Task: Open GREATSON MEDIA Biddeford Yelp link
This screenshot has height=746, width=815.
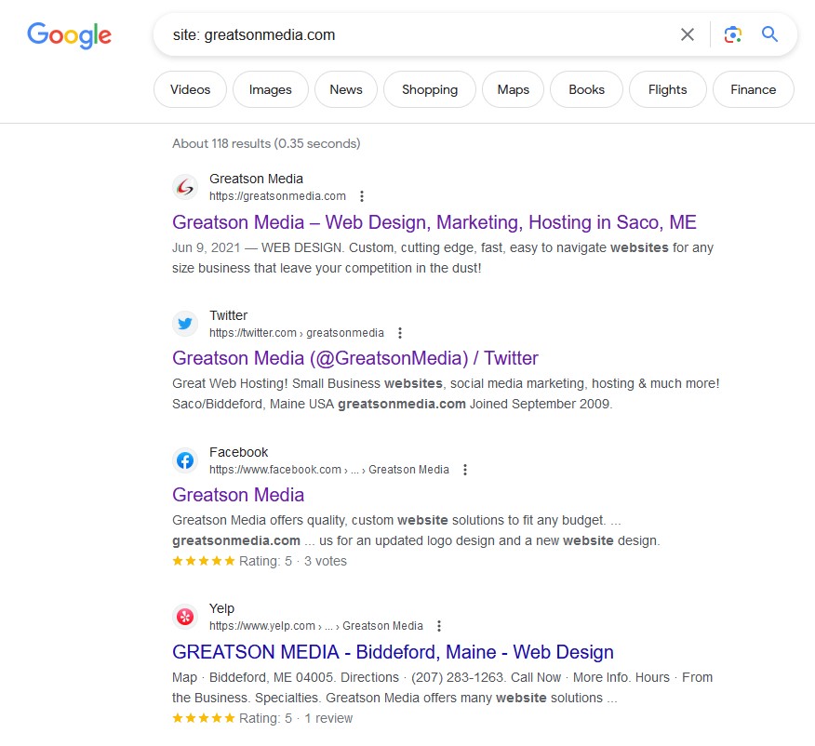Action: click(x=393, y=652)
